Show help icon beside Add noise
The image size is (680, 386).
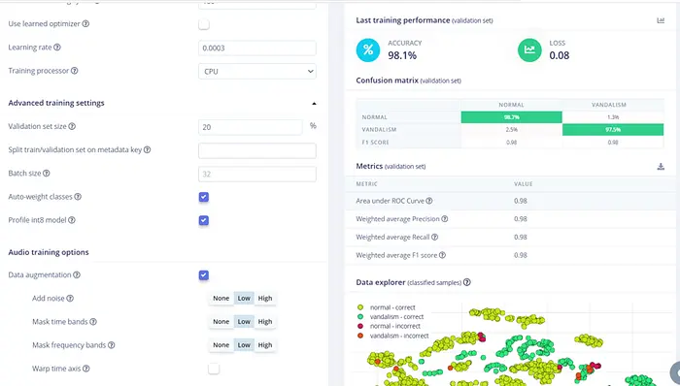point(70,298)
